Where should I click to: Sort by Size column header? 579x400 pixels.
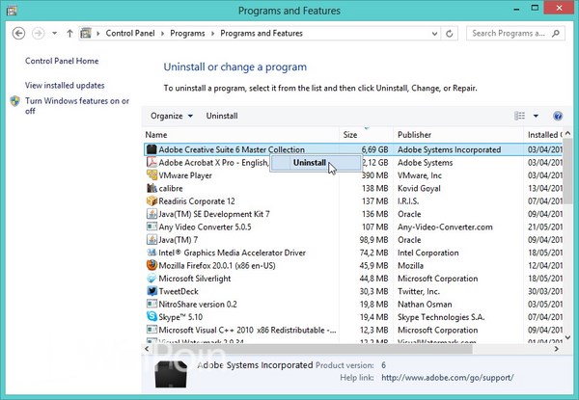(x=367, y=135)
